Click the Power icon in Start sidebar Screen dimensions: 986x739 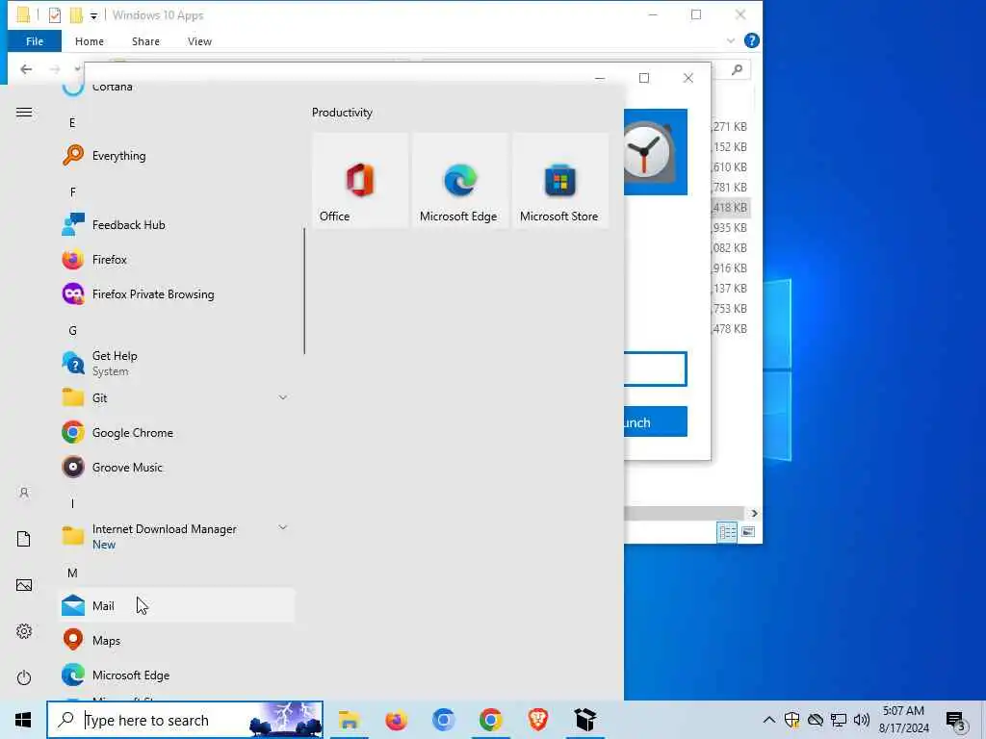pyautogui.click(x=24, y=677)
